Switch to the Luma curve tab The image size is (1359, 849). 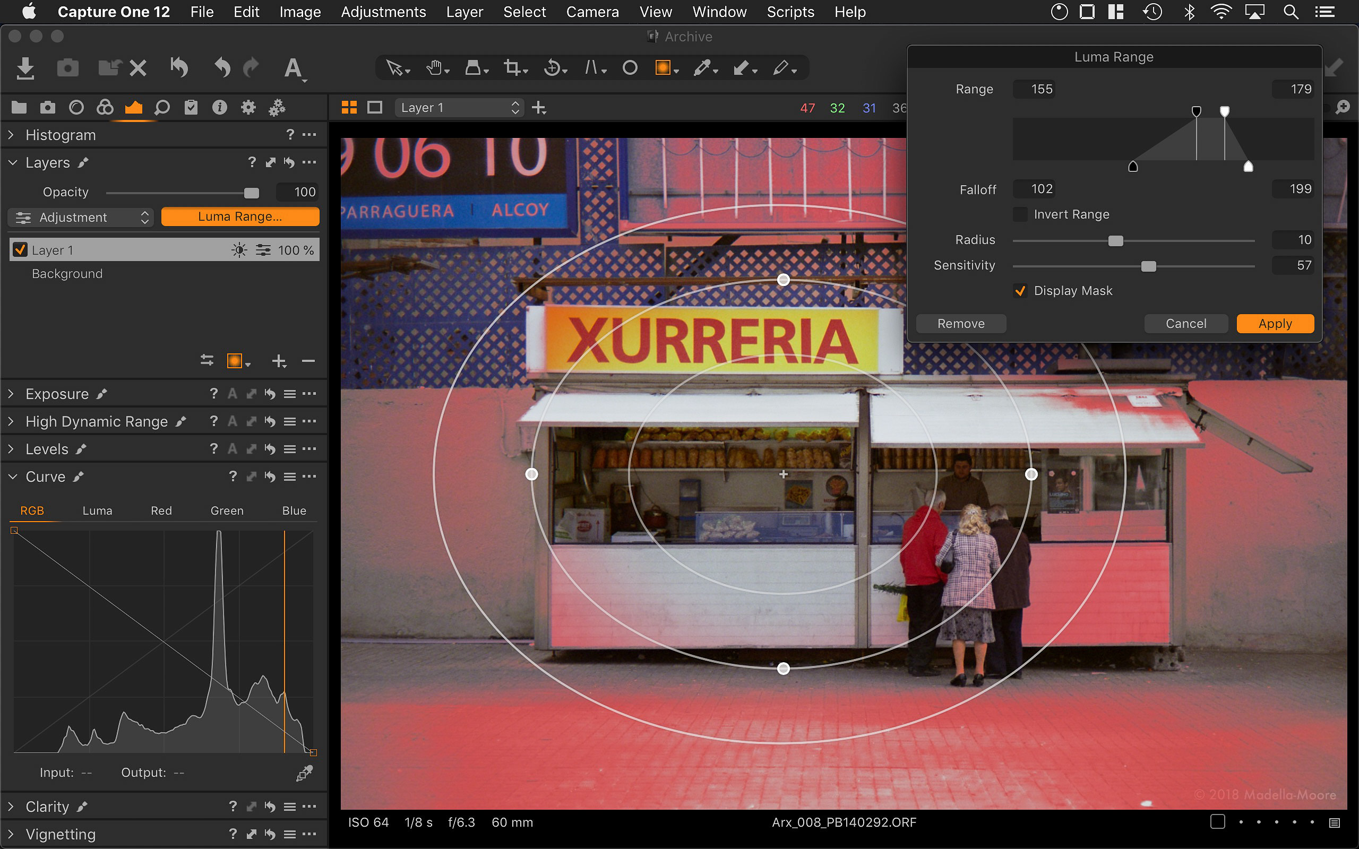[x=97, y=510]
